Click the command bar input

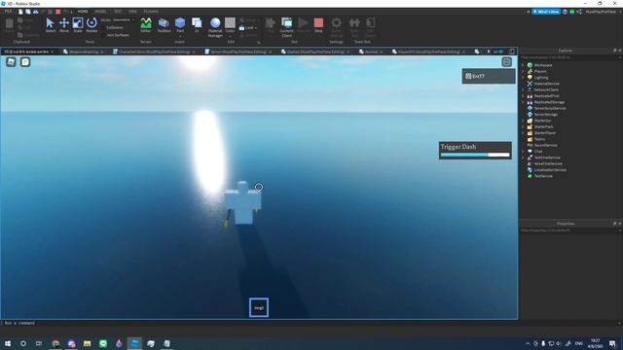(310, 323)
